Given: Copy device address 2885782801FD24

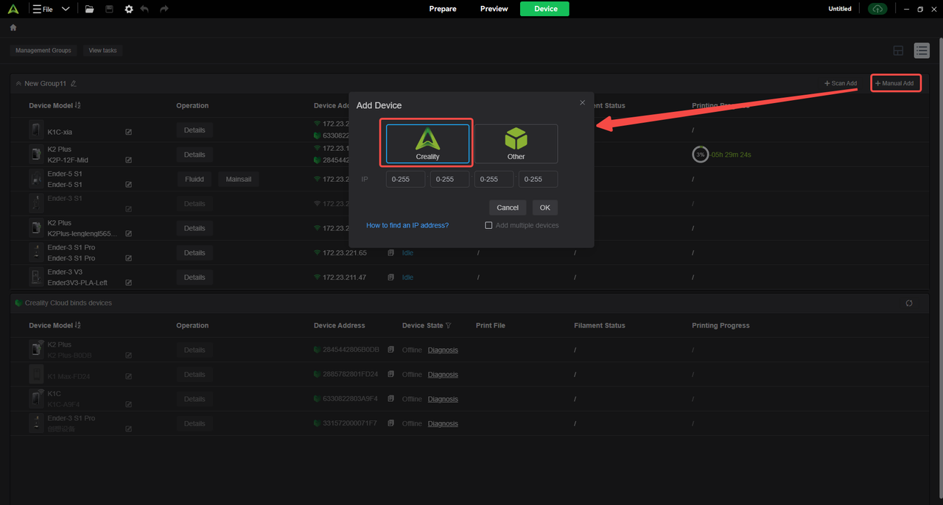Looking at the screenshot, I should pyautogui.click(x=391, y=374).
